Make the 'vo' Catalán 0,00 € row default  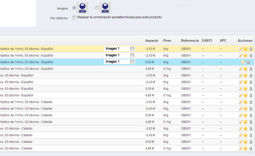(246, 142)
